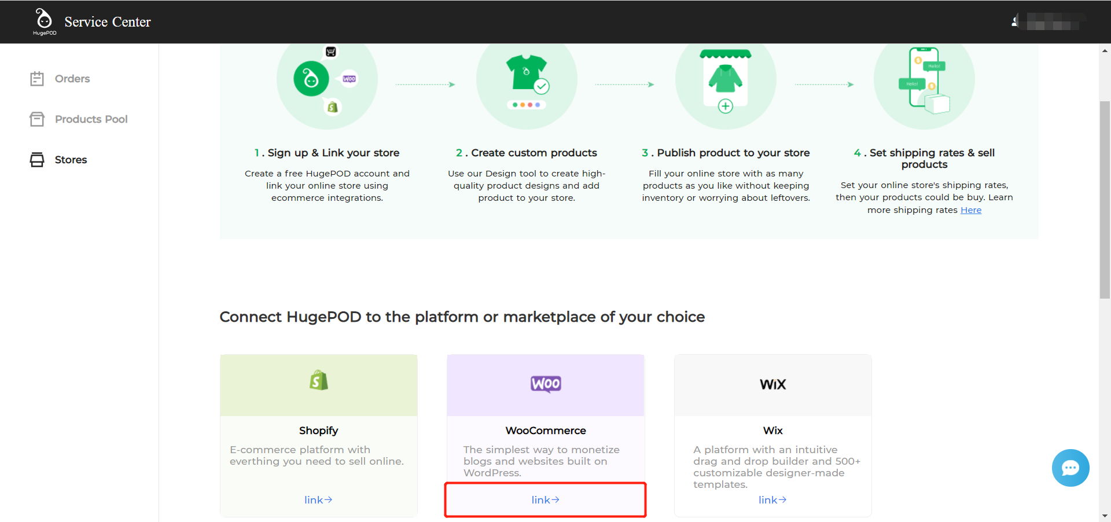The width and height of the screenshot is (1111, 522).
Task: Click the Stores icon in sidebar
Action: [x=37, y=160]
